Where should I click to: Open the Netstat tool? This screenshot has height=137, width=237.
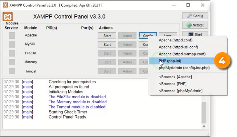point(195,25)
